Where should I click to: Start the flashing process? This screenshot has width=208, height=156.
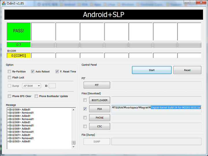152,70
